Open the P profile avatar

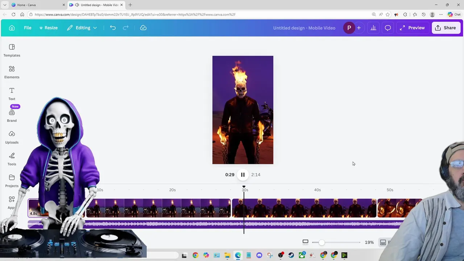[x=349, y=28]
